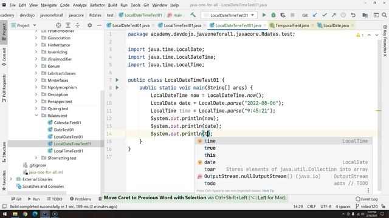Viewport: 389px width, 218px height.
Task: Toggle the Favorites tool window
Action: click(x=4, y=180)
